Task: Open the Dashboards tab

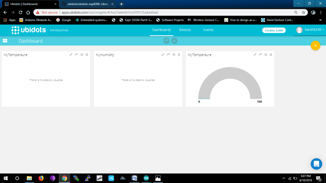Action: click(x=161, y=30)
